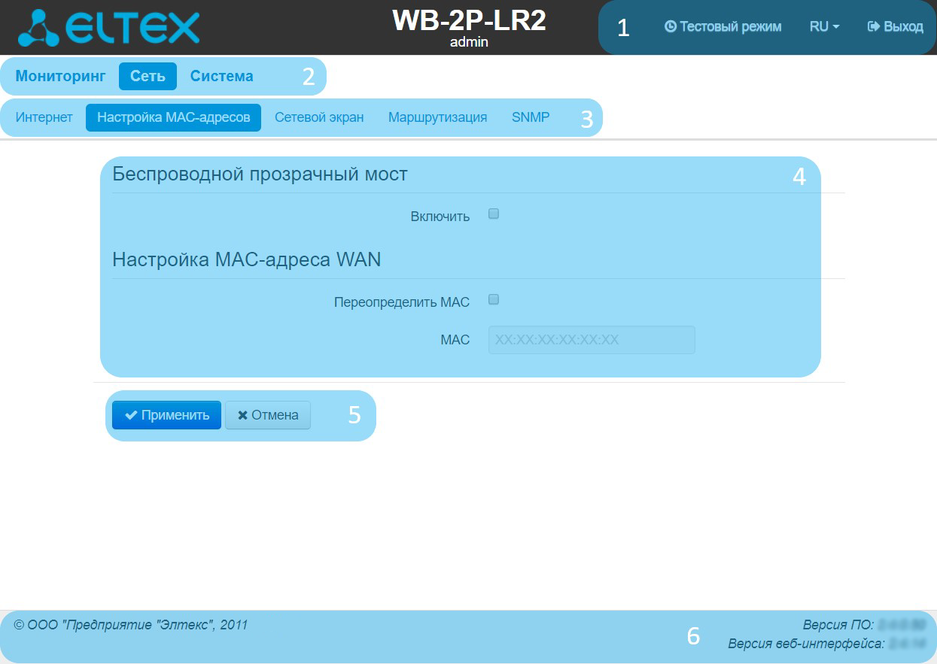Open the Сетевой экран tab
Viewport: 937px width, 664px height.
tap(319, 117)
